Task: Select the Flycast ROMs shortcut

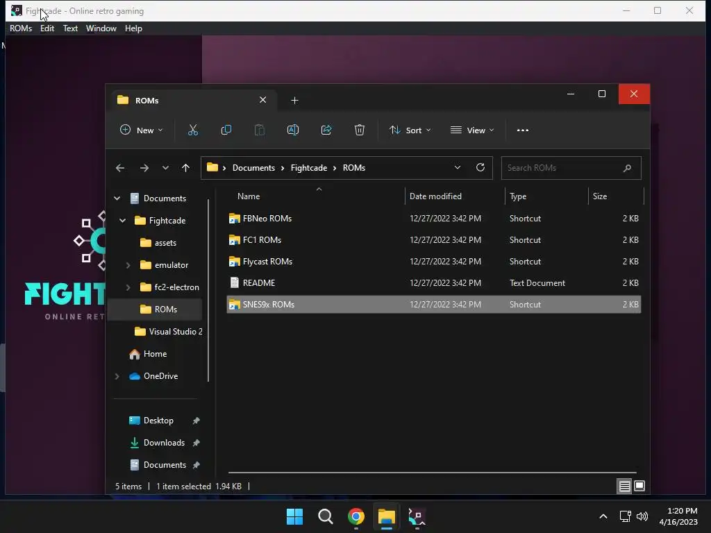Action: pos(433,262)
